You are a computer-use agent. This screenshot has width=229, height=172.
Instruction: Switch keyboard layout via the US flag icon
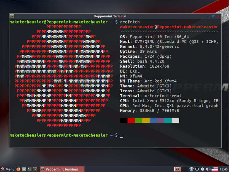(x=215, y=169)
